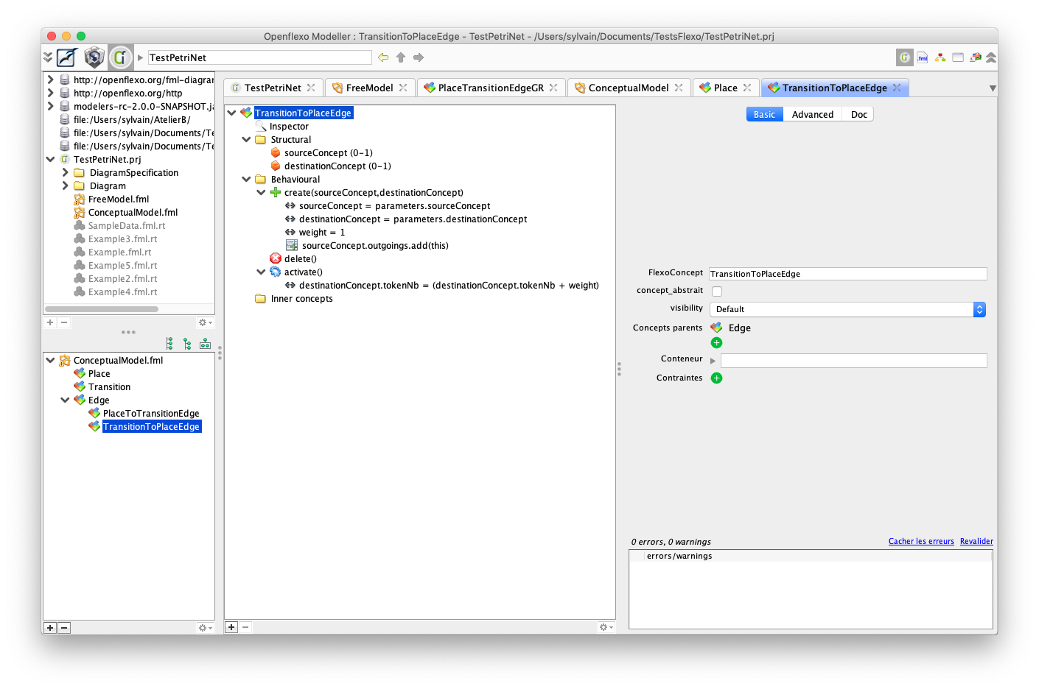Select the embedding container view icon
This screenshot has width=1039, height=689.
click(x=206, y=344)
